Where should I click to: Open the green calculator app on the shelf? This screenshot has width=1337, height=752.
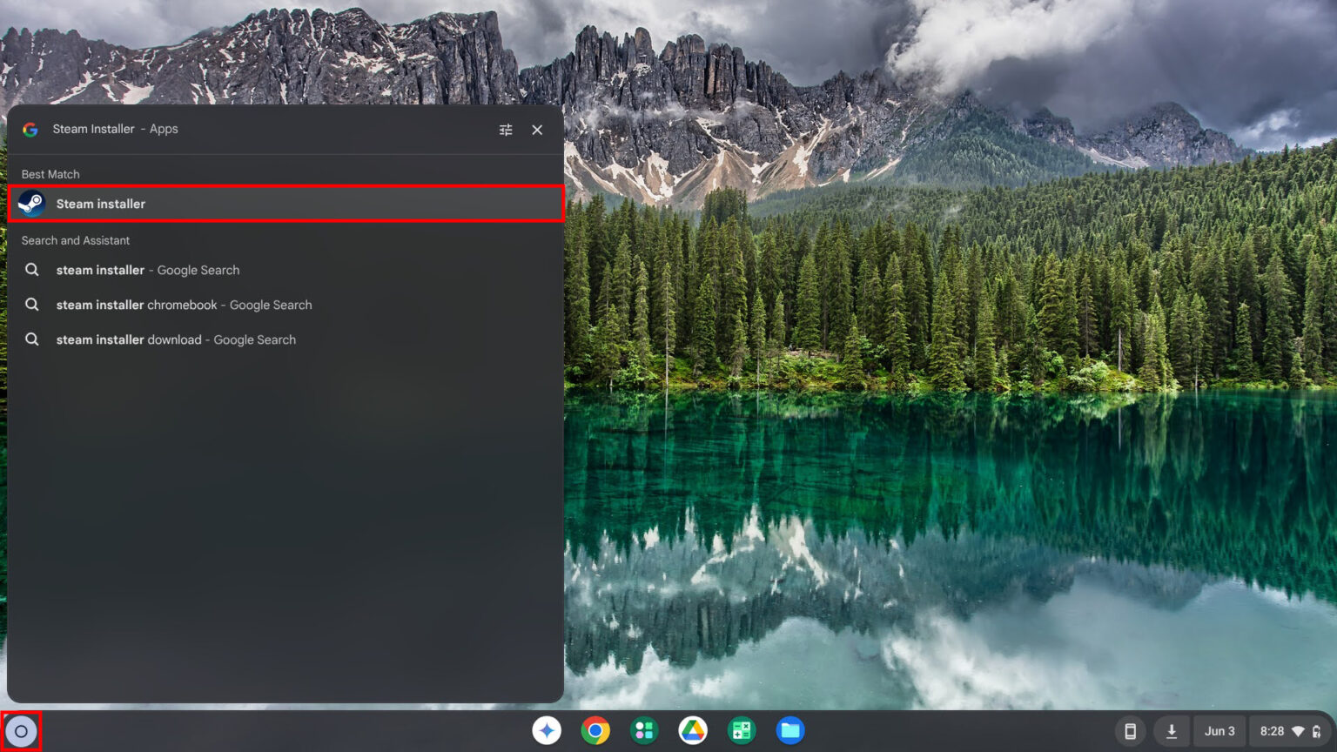[x=742, y=730]
